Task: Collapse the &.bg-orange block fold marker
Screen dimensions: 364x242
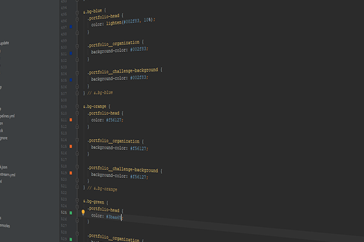Action: point(77,106)
